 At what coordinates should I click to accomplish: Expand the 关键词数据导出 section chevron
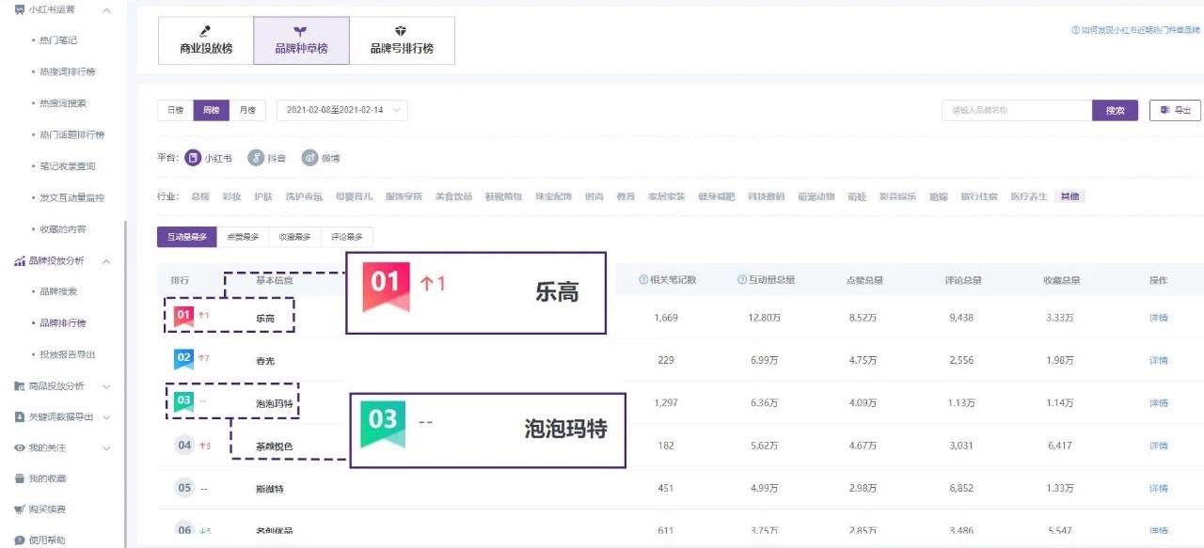pos(105,416)
